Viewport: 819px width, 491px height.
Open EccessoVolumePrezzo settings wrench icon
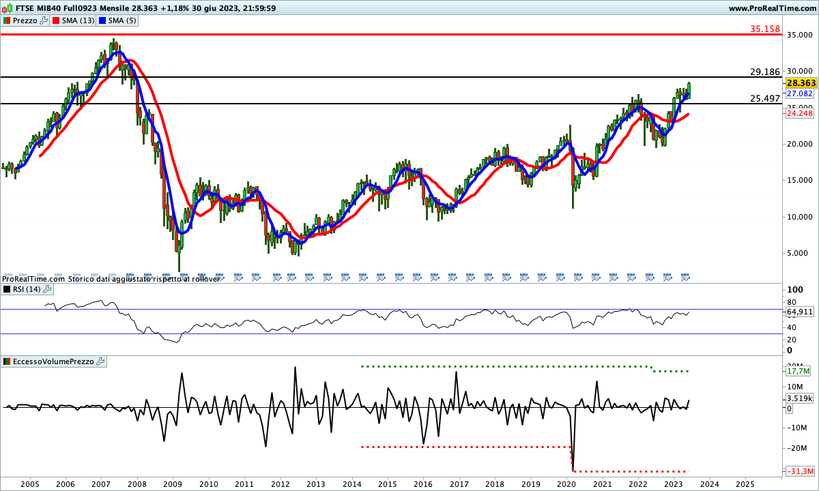tap(102, 361)
